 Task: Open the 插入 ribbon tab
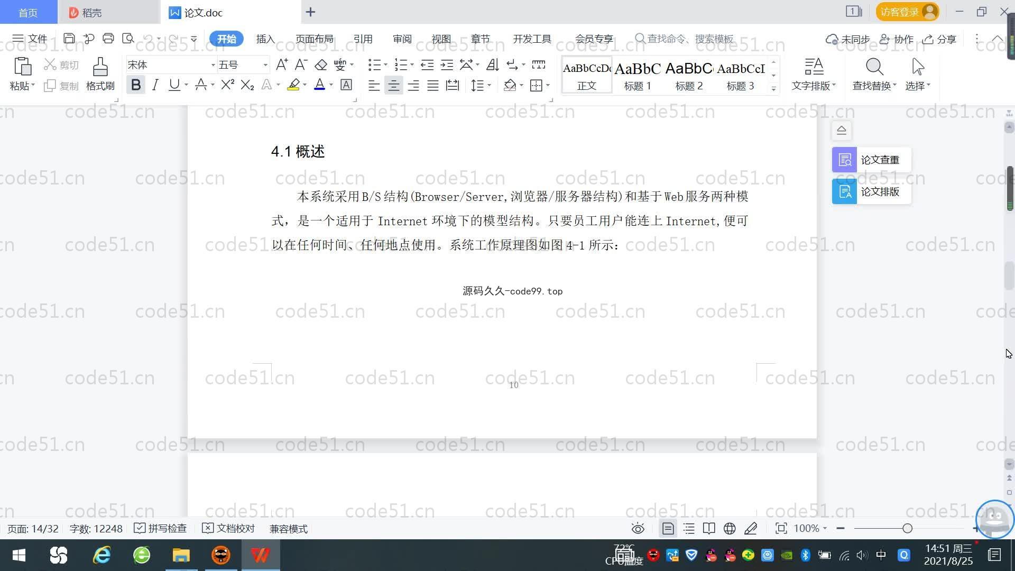pyautogui.click(x=265, y=39)
